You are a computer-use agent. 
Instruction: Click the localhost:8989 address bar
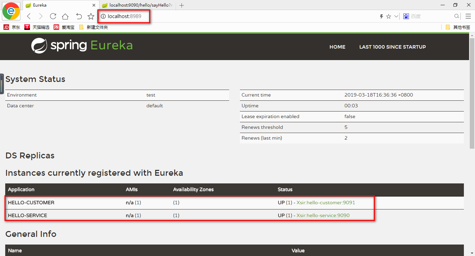[x=124, y=16]
